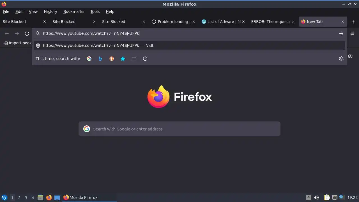Click the magnifier icon in address bar
The width and height of the screenshot is (359, 202).
[x=38, y=33]
